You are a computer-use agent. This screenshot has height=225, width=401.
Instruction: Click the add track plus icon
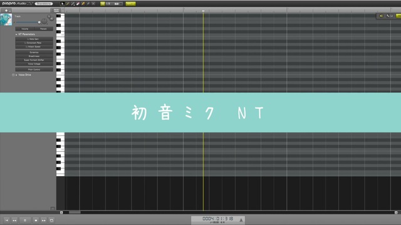coord(6,11)
